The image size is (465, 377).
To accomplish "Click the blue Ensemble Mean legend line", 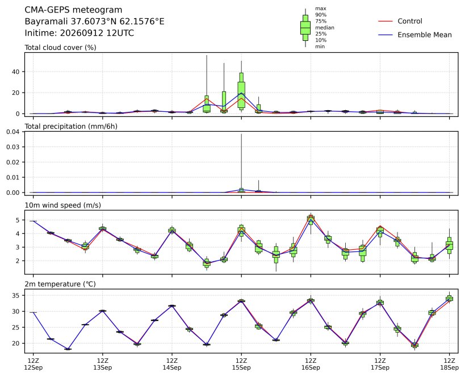I will [x=385, y=35].
